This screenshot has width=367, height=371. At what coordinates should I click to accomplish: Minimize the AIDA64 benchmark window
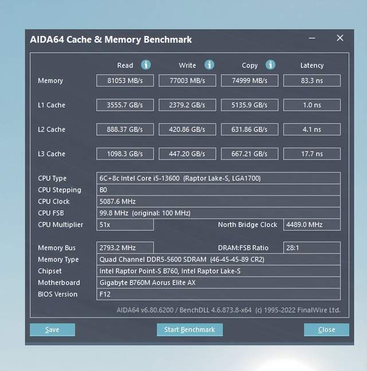pyautogui.click(x=312, y=38)
